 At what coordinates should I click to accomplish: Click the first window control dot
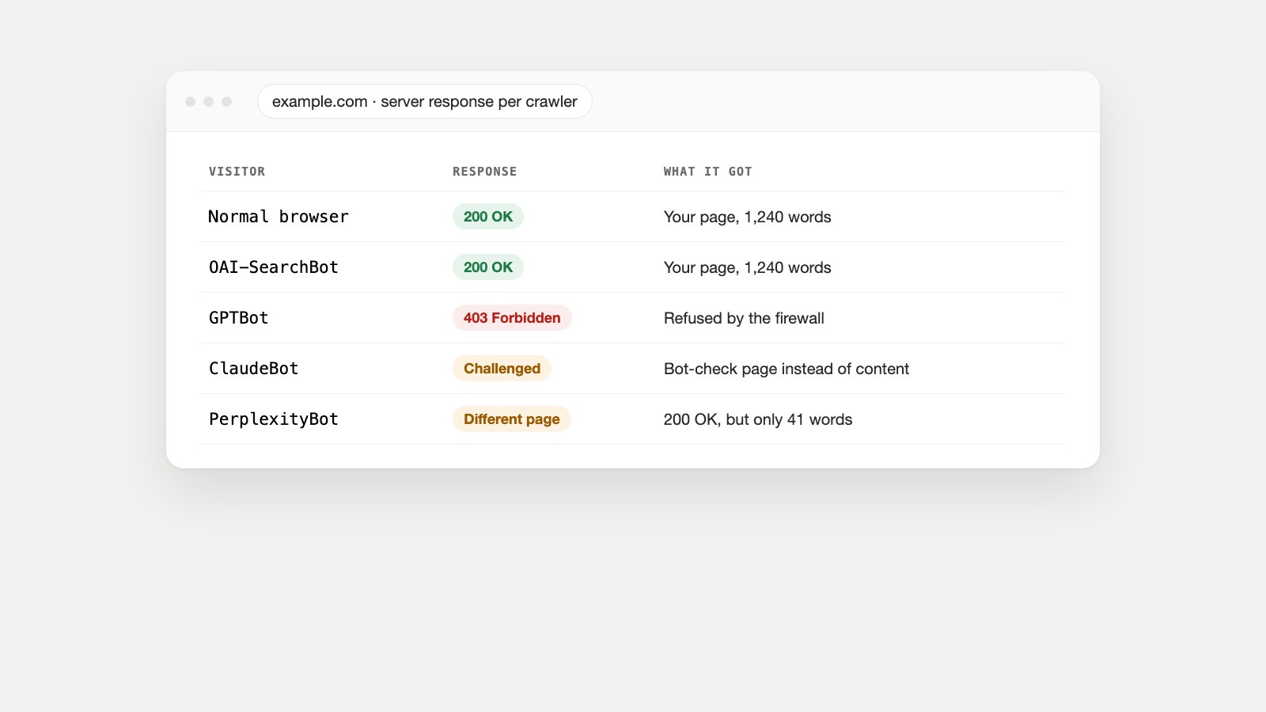tap(190, 101)
